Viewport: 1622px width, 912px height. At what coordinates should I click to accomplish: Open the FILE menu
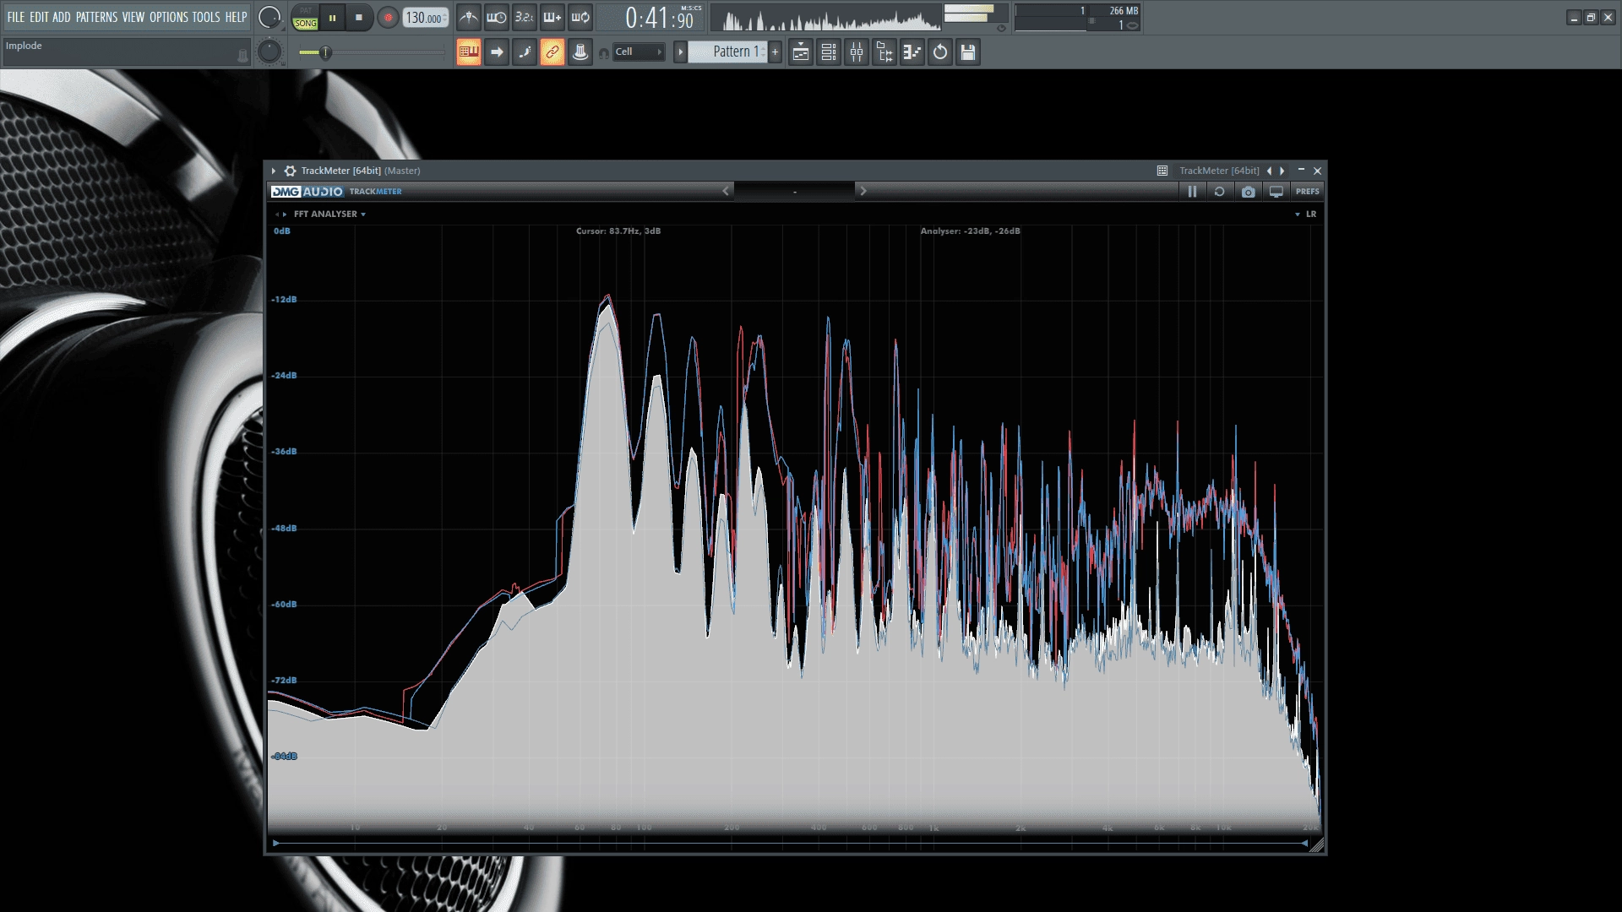point(16,17)
